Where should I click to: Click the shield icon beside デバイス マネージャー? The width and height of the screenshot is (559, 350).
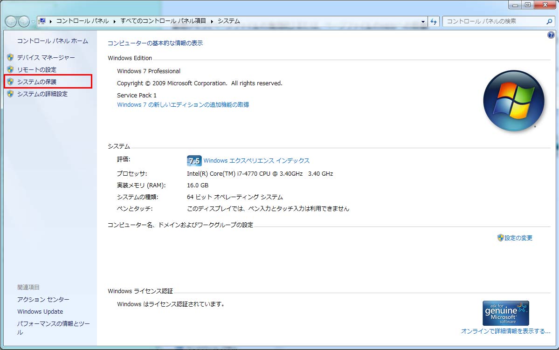click(x=10, y=57)
